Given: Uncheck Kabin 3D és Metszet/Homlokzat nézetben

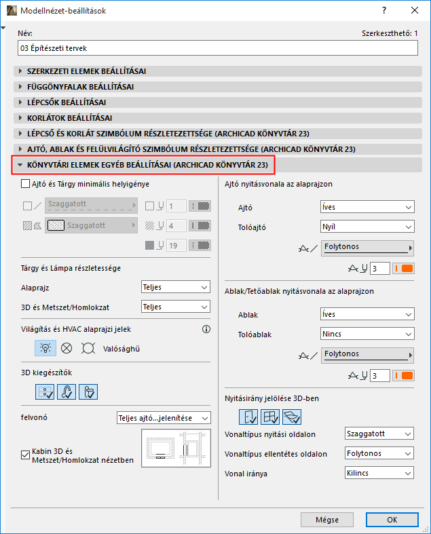Looking at the screenshot, I should point(25,455).
